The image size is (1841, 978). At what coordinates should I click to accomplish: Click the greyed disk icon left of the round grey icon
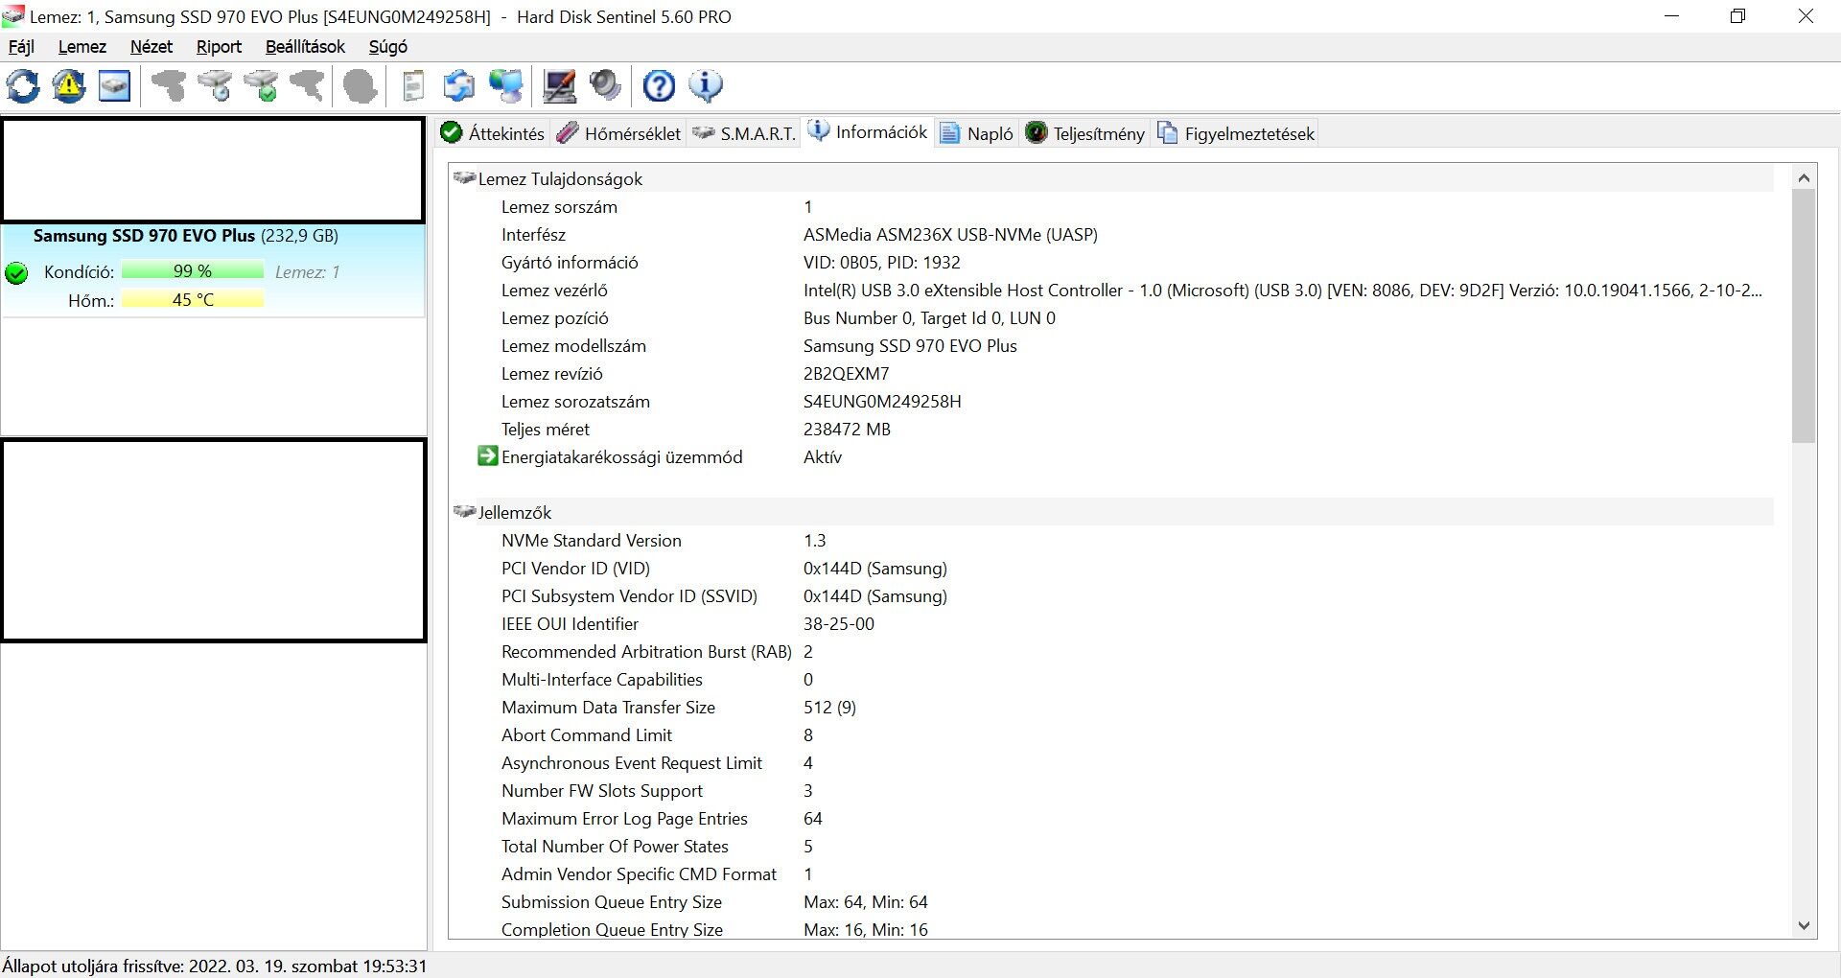click(x=307, y=86)
